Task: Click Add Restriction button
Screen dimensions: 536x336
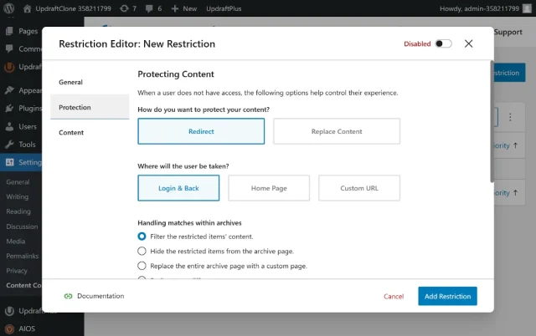Action: 447,296
